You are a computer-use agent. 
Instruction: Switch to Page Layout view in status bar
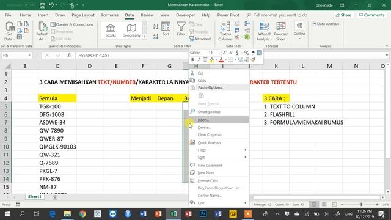click(324, 204)
